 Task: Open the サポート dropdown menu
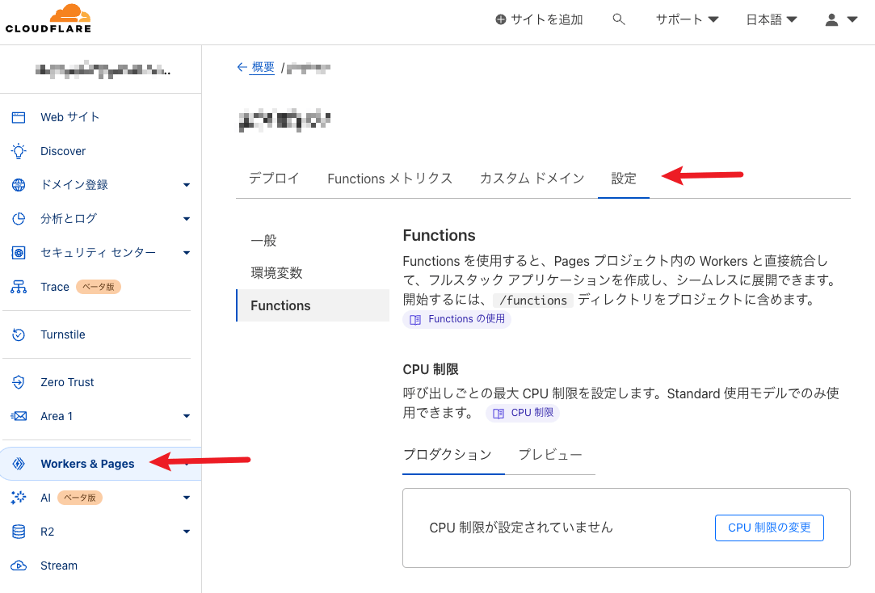[x=687, y=19]
